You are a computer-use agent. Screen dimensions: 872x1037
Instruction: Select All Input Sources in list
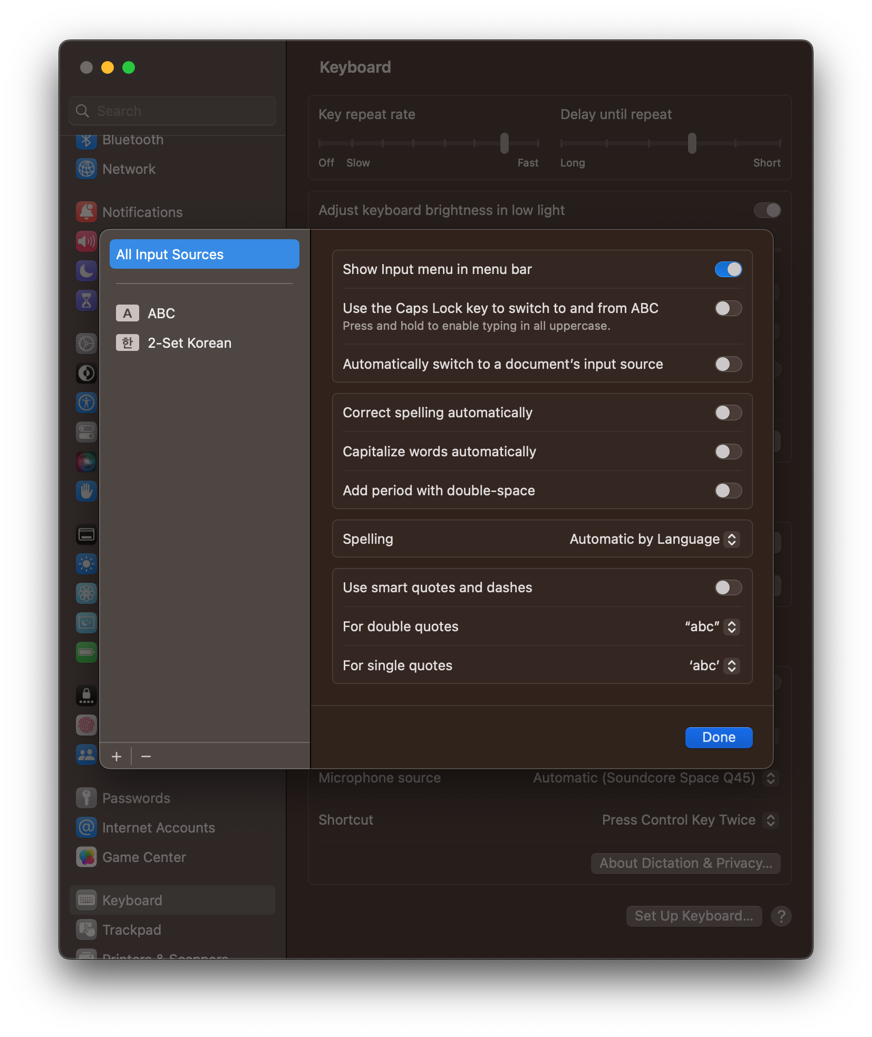pos(205,255)
